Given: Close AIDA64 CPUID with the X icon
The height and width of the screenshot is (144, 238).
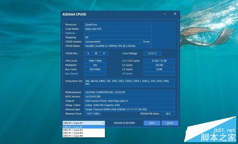Looking at the screenshot, I should coord(175,14).
